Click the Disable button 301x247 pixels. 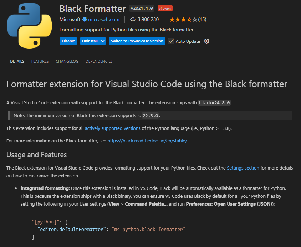point(68,41)
